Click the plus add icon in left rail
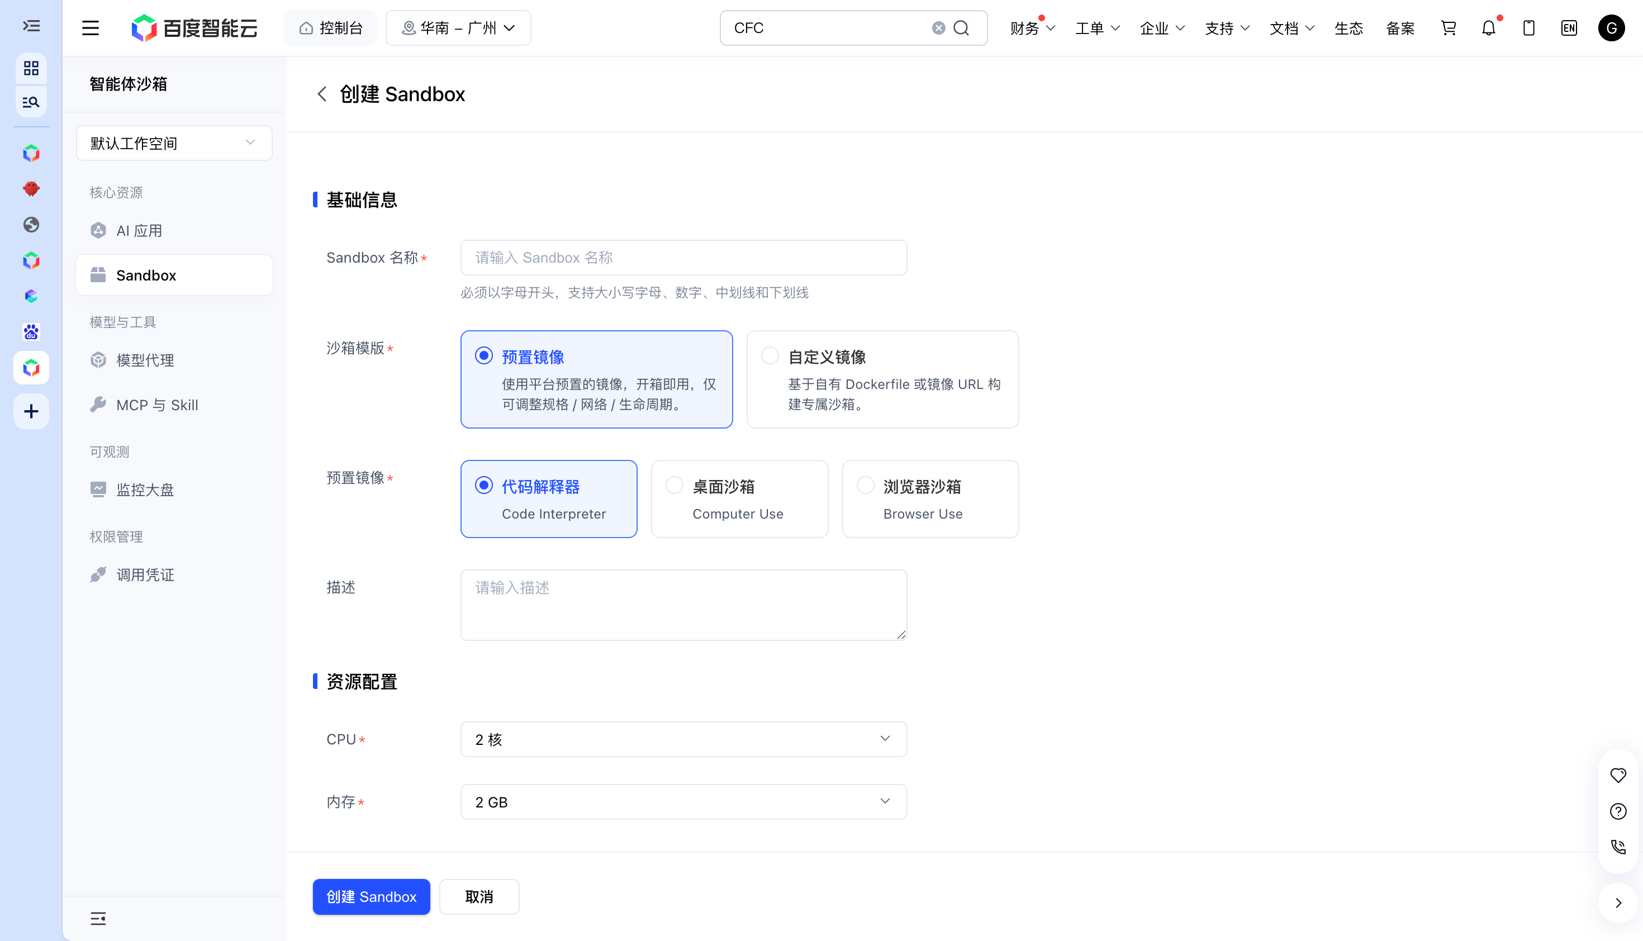This screenshot has width=1643, height=941. point(31,411)
